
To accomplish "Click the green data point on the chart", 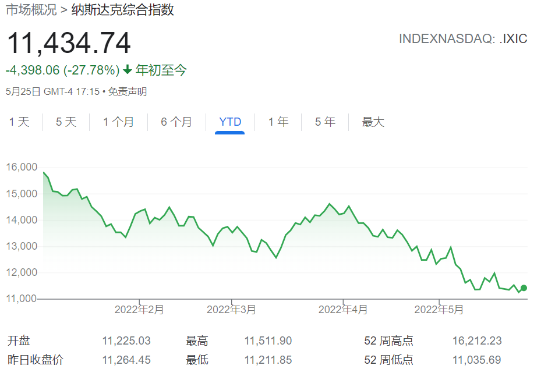I will point(524,287).
